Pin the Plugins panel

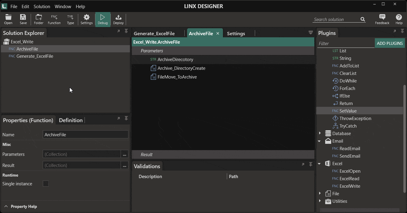pos(402,31)
